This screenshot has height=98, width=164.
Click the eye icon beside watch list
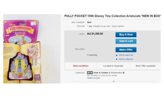pyautogui.click(x=117, y=55)
